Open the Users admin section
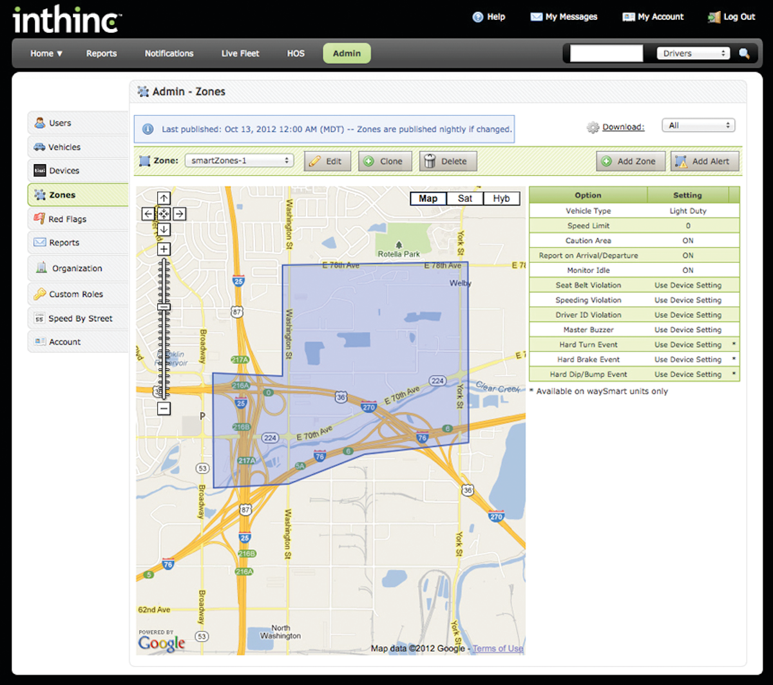Screen dimensions: 773x685 tap(59, 122)
